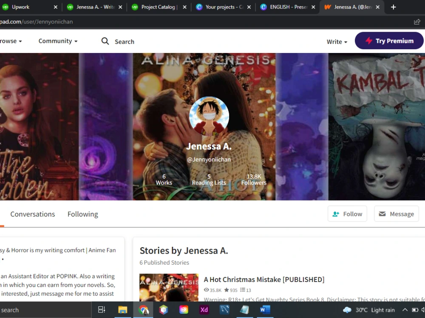Click the Chrome icon in the taskbar
Screen dimensions: 425x318
143,310
